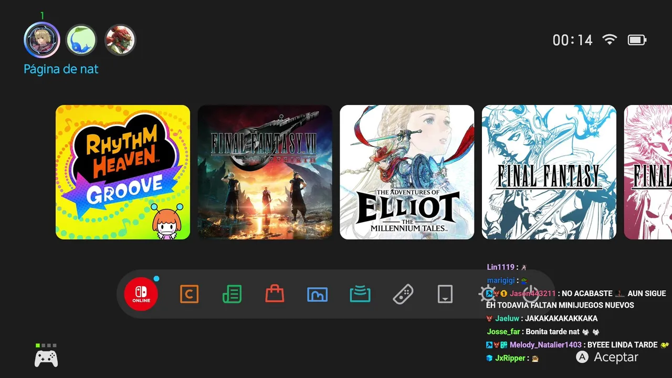672x378 pixels.
Task: Click chat line 'EH TODAVIA FALTAN MINIJUEGOS NUEVOS'
Action: tap(560, 305)
